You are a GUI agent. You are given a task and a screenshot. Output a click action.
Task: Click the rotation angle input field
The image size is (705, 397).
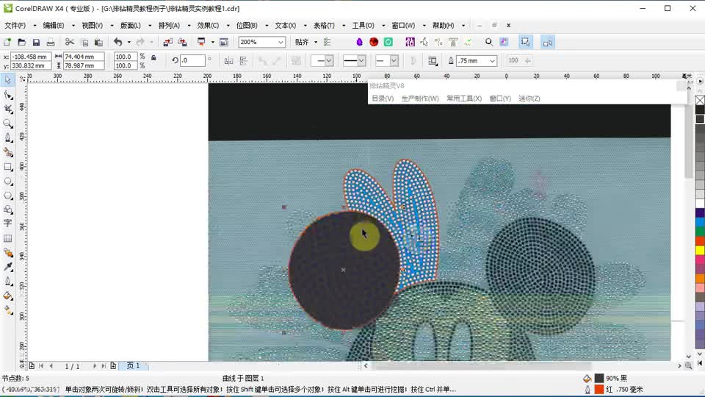192,61
